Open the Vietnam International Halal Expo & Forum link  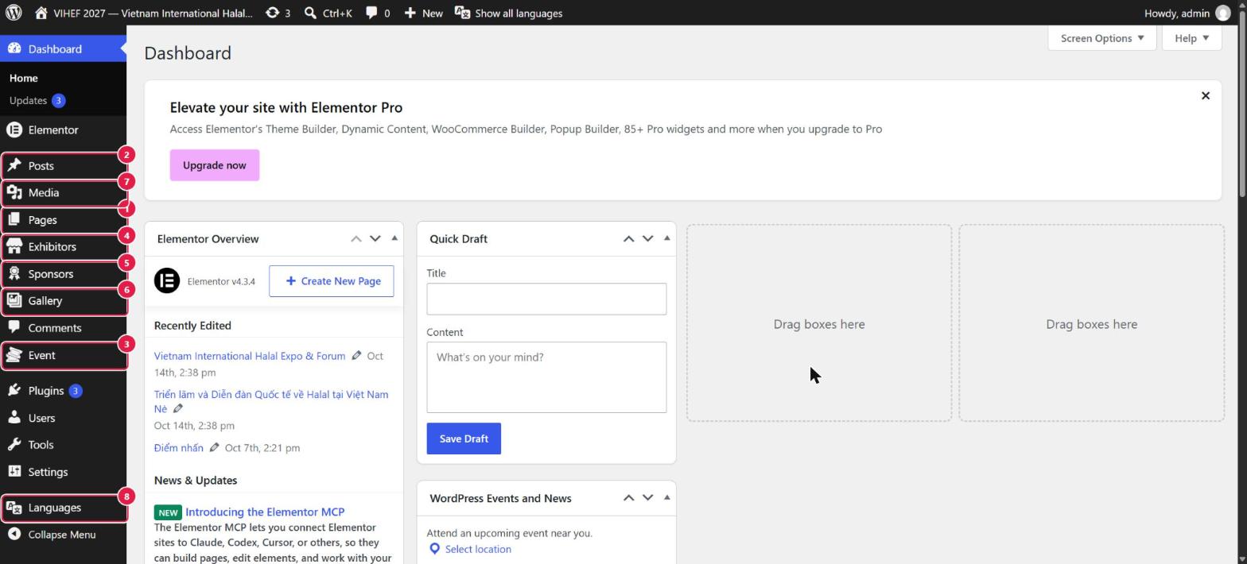[x=250, y=356]
